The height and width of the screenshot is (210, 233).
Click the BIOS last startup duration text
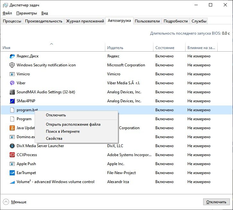click(190, 33)
